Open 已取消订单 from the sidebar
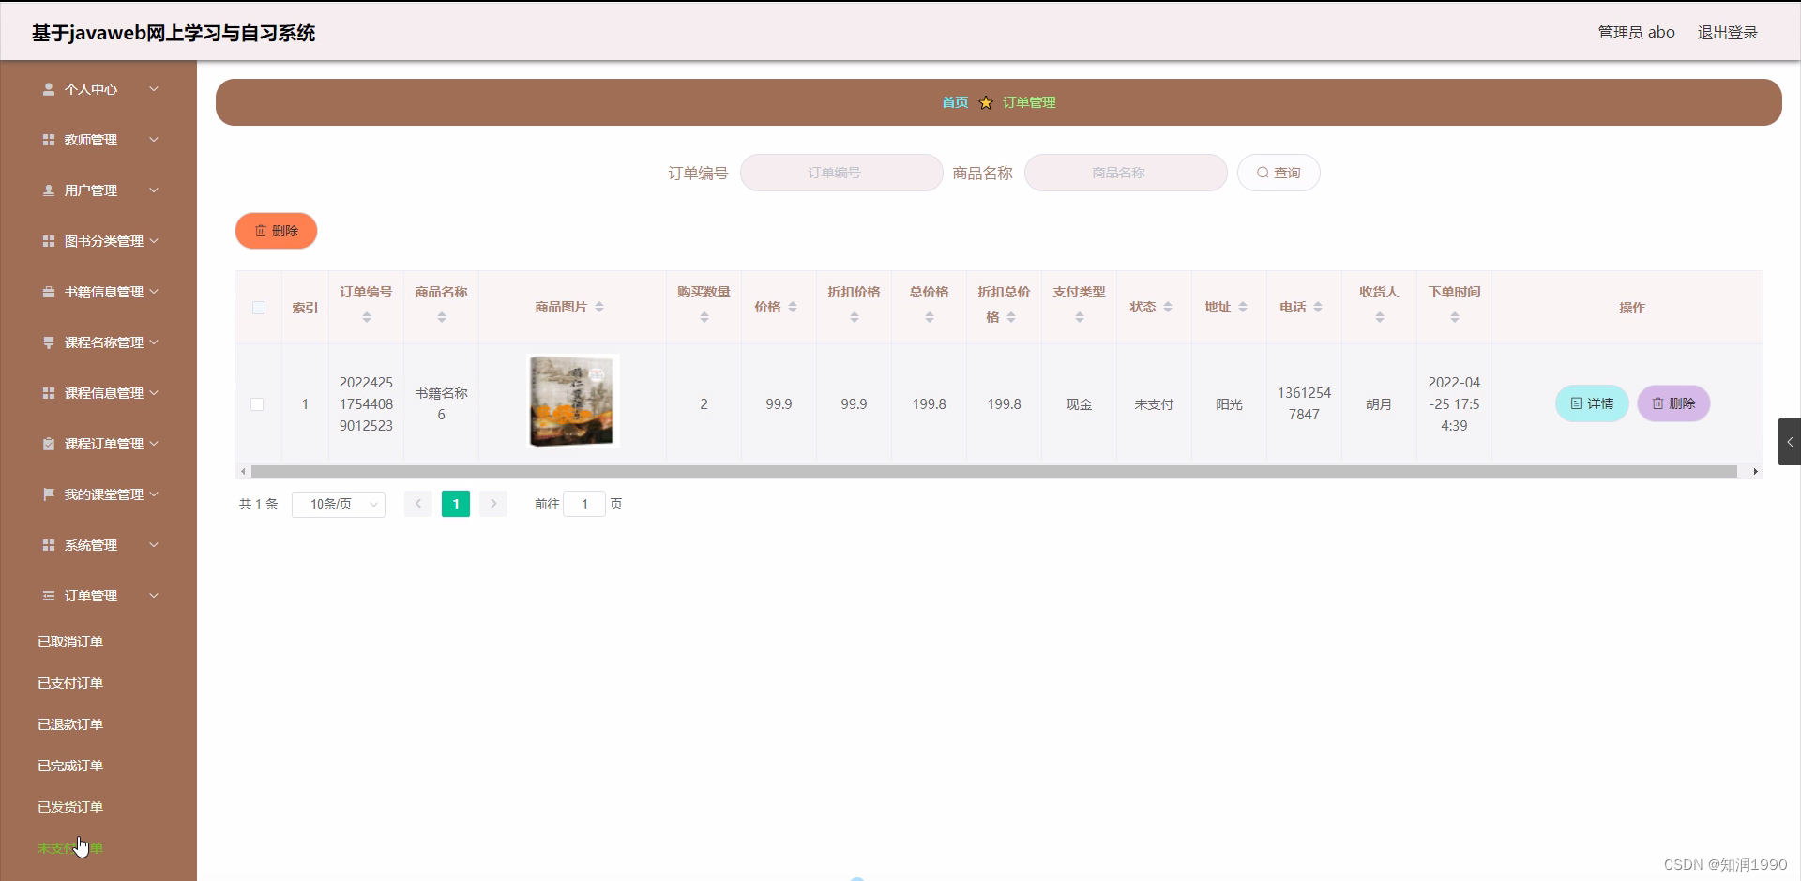Image resolution: width=1801 pixels, height=881 pixels. [69, 642]
